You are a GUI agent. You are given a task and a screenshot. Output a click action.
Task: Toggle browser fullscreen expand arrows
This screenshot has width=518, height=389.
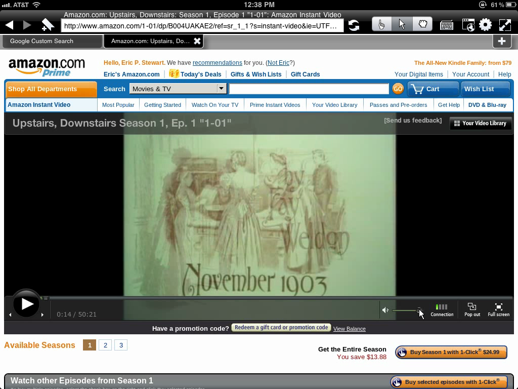tap(505, 25)
